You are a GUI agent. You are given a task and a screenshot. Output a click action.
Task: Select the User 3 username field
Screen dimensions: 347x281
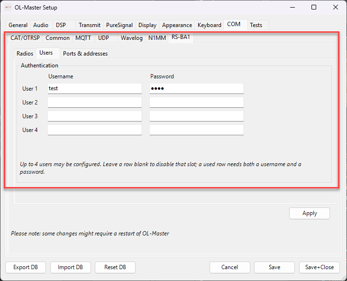pyautogui.click(x=95, y=116)
